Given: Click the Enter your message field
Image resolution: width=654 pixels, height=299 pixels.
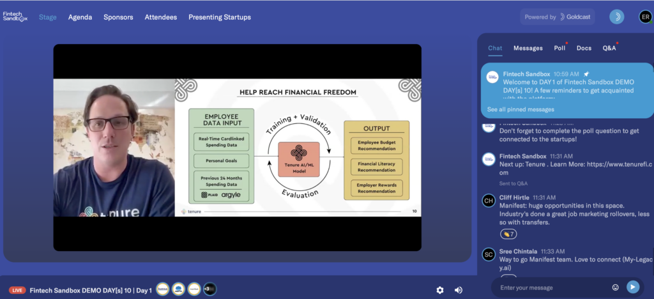Looking at the screenshot, I should pos(552,287).
